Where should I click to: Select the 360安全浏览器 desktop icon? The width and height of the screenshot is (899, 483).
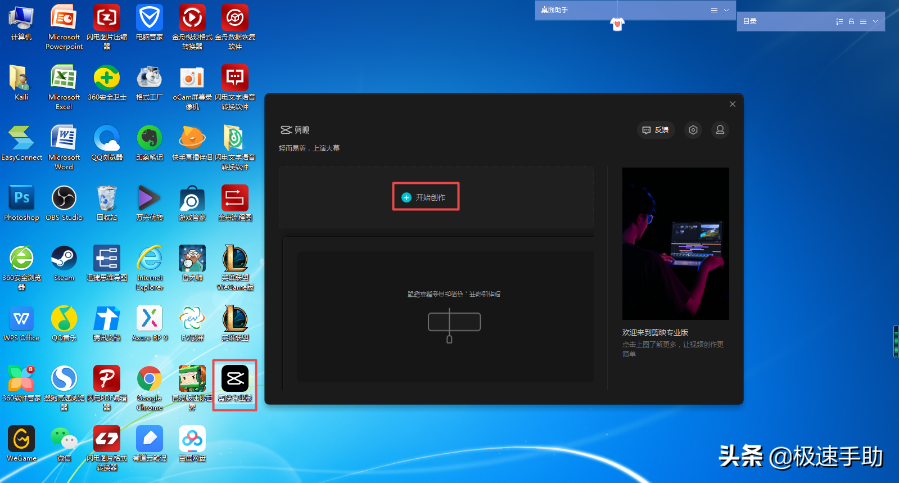(x=21, y=267)
